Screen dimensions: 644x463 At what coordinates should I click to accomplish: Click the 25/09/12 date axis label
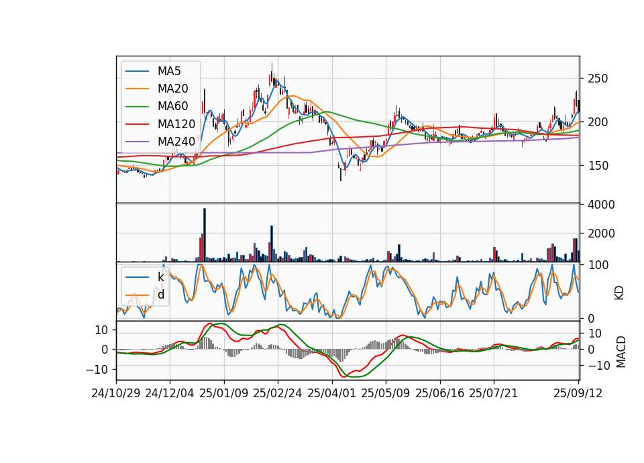[x=578, y=393]
